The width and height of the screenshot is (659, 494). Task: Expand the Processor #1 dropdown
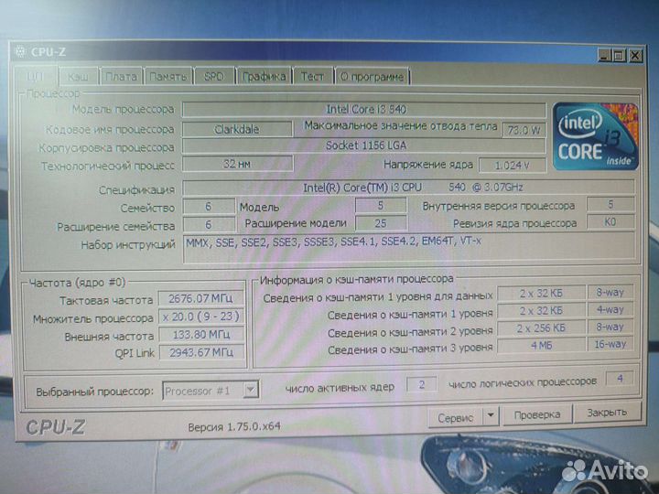point(251,391)
